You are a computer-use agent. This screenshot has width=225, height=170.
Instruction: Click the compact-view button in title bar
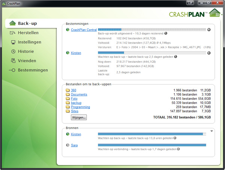[x=190, y=3]
